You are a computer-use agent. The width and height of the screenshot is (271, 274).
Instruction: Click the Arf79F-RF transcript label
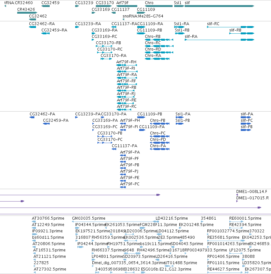[126, 81]
